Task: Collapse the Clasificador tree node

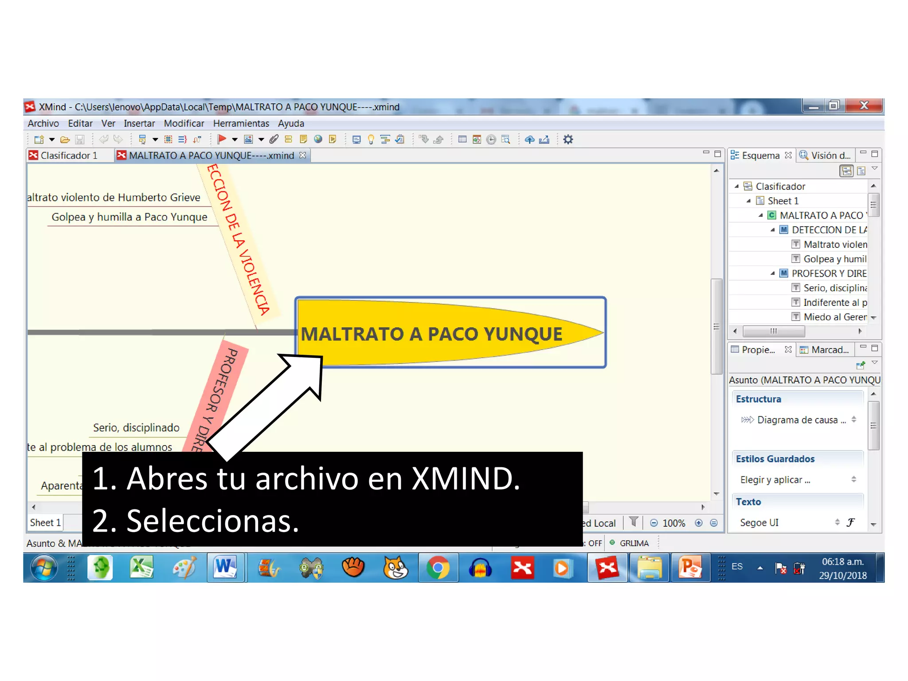Action: coord(736,187)
